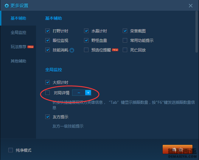Click the NEW badge beside 预选位提醒
This screenshot has height=160, width=199.
click(115, 50)
